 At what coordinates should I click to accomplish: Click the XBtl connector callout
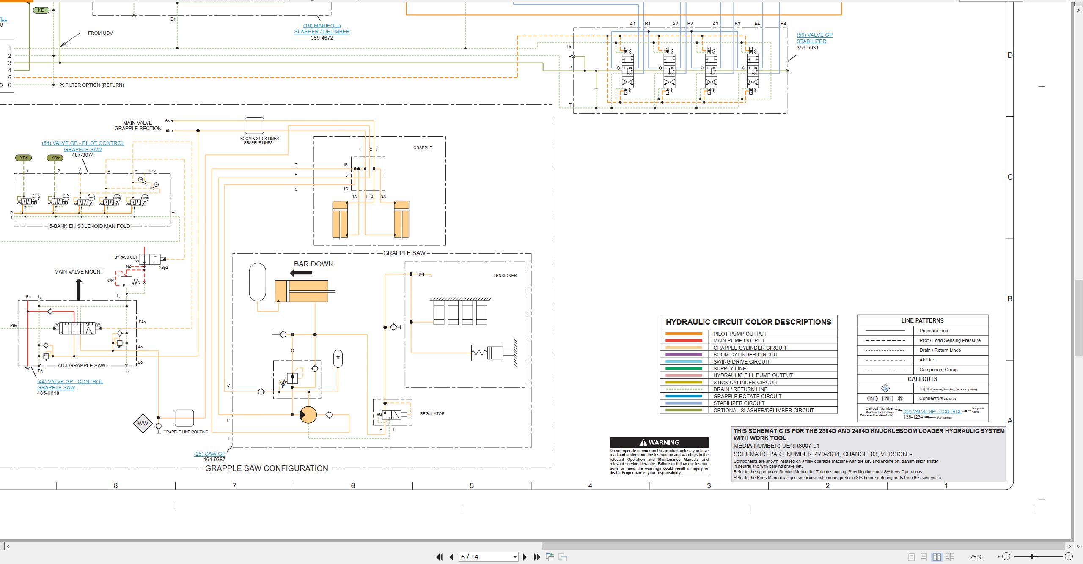click(24, 158)
